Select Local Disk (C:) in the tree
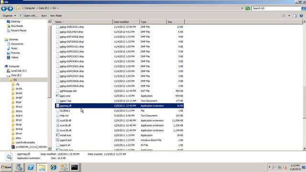This screenshot has height=172, width=306. tap(19, 71)
